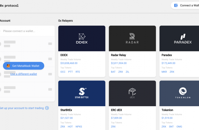199x130 pixels.
Task: Open the Paradex logo banner
Action: tap(179, 39)
